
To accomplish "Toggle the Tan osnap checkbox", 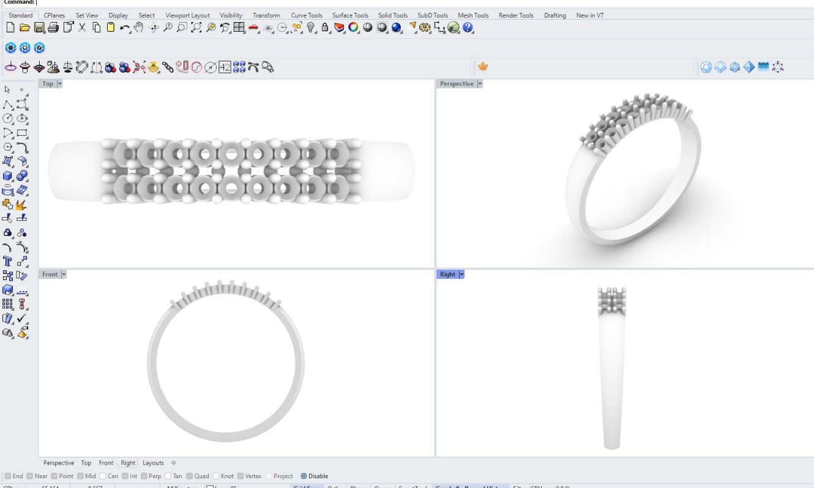I will pos(168,476).
